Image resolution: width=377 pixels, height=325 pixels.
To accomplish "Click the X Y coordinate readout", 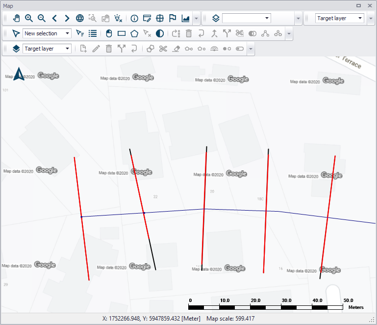I will [x=151, y=319].
